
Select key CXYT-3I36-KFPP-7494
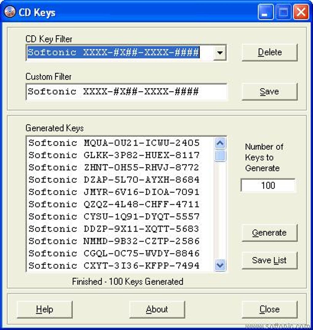[114, 266]
